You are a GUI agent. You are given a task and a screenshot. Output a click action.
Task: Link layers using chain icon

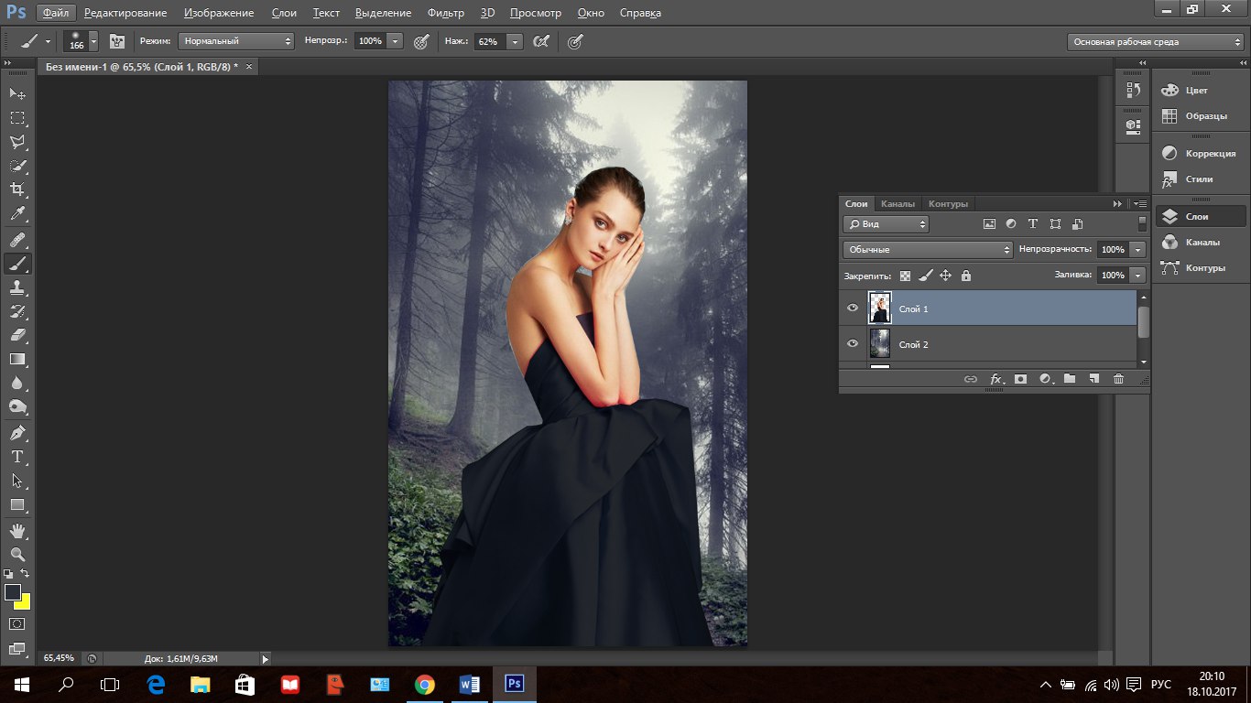click(971, 379)
